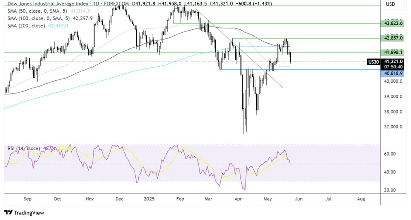Click the chart title 'Dow Jones Industrial Average Index'

[x=48, y=4]
